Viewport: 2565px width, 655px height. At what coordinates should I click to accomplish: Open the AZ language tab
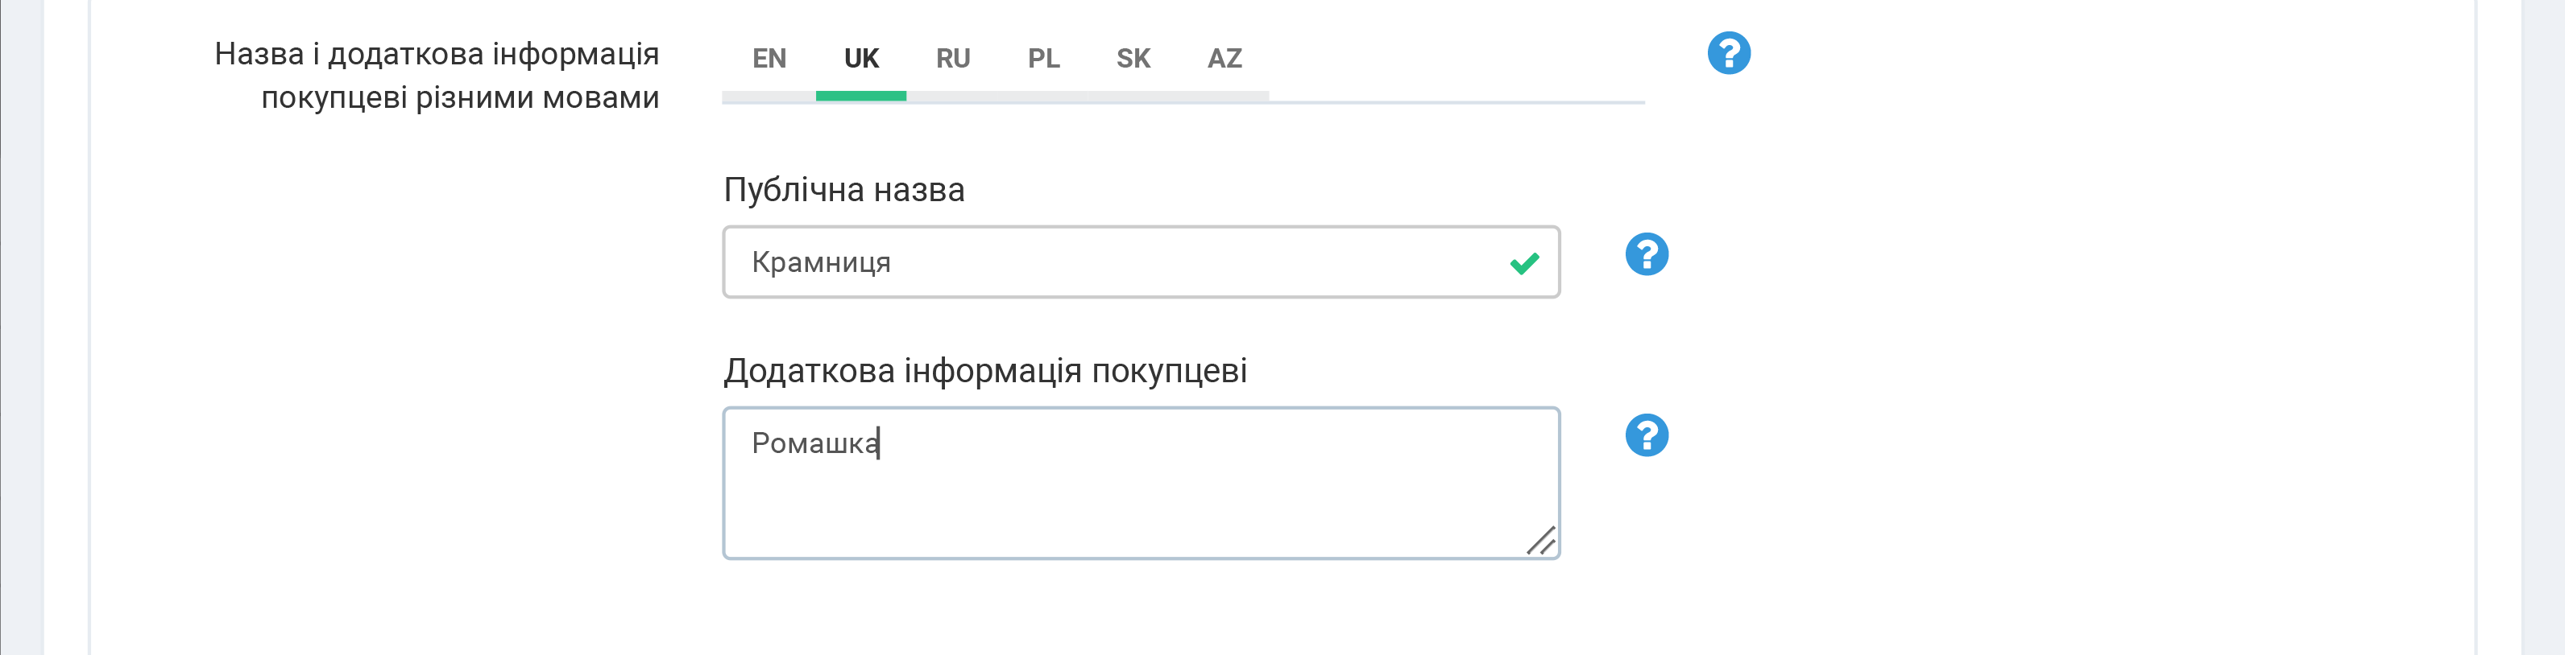1224,59
